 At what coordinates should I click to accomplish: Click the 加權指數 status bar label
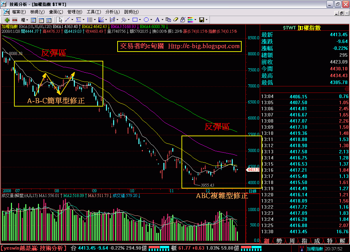[x=315, y=249]
